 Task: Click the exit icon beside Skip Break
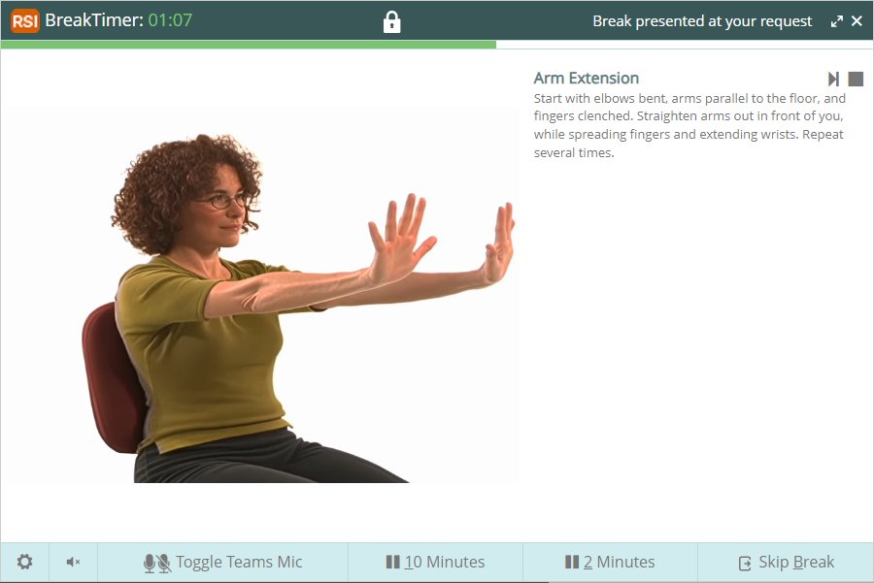click(x=745, y=564)
